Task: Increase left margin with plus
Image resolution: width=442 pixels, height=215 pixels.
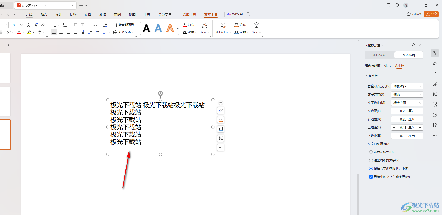Action: click(420, 111)
